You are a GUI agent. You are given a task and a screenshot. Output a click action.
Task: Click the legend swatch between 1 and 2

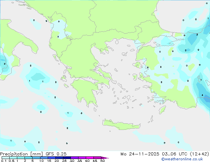(21, 158)
